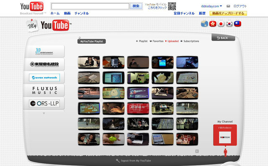Click the 動画をアップロードする upload button
Viewport: 268px width, 166px height.
coord(228,13)
